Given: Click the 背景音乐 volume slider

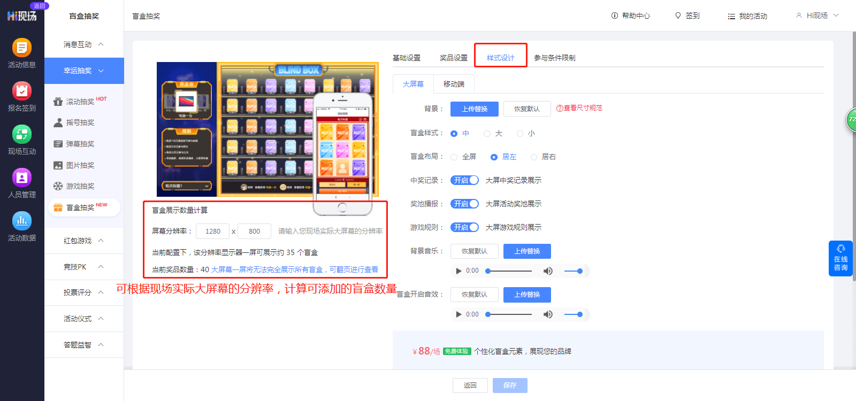Looking at the screenshot, I should [574, 271].
